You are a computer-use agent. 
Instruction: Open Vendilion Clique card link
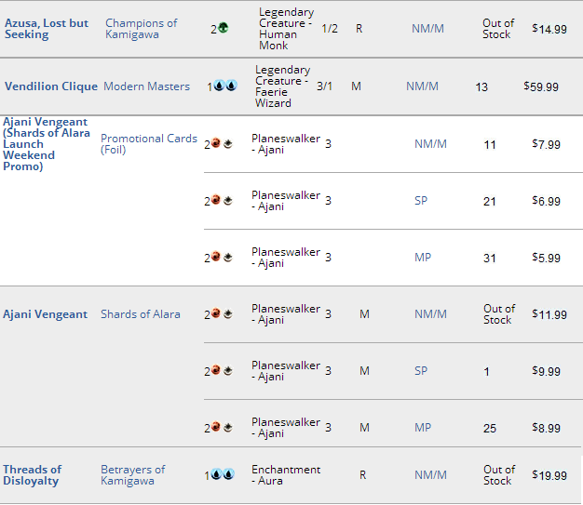point(51,86)
